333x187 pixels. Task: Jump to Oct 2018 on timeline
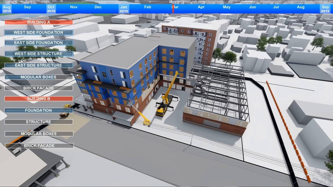click(51, 9)
